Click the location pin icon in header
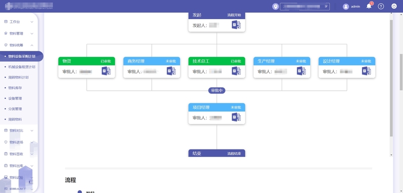403x193 pixels. [x=276, y=7]
